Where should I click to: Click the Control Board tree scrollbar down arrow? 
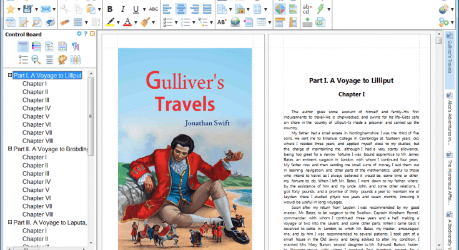(91, 243)
